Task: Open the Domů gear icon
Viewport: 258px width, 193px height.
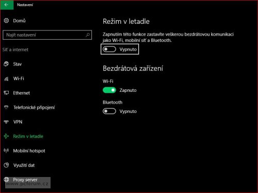Action: tap(6, 21)
